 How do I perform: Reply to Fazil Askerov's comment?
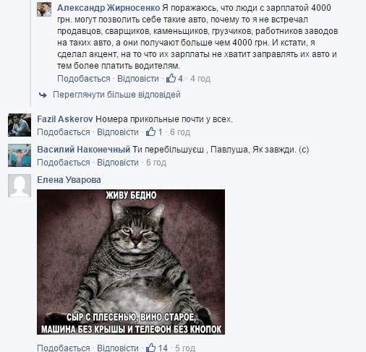pos(118,132)
